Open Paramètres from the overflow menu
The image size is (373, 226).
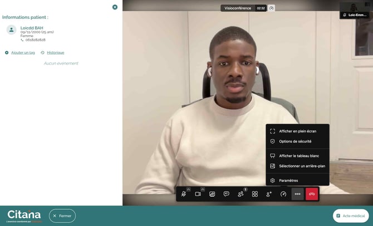point(288,180)
